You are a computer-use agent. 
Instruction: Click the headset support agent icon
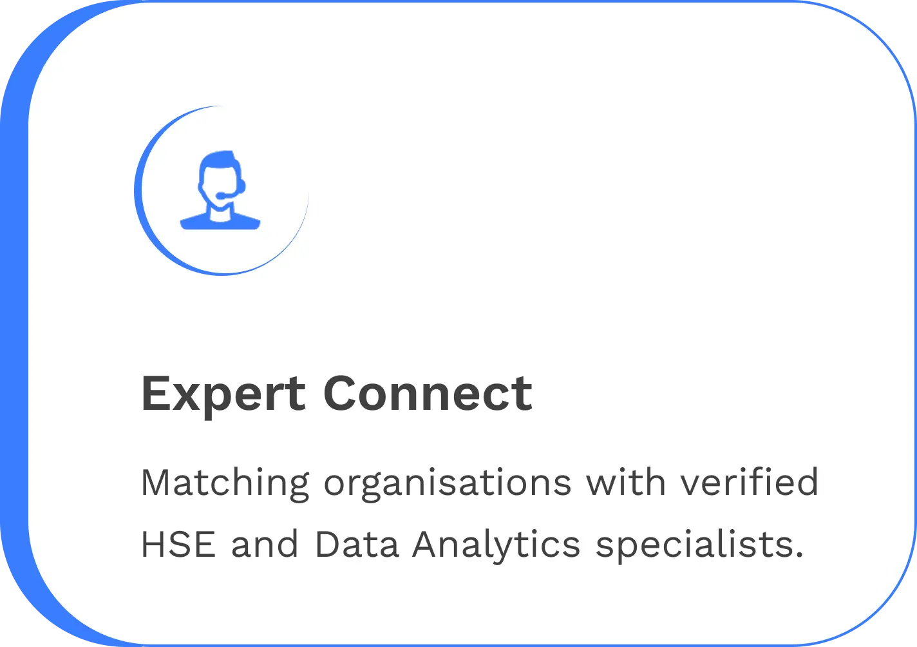221,190
